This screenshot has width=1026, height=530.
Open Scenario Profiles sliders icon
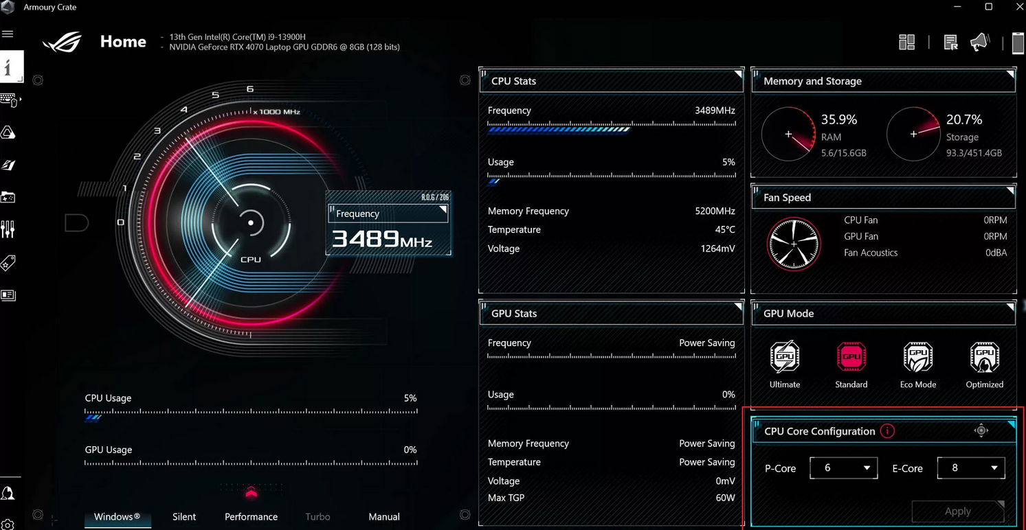(8, 229)
